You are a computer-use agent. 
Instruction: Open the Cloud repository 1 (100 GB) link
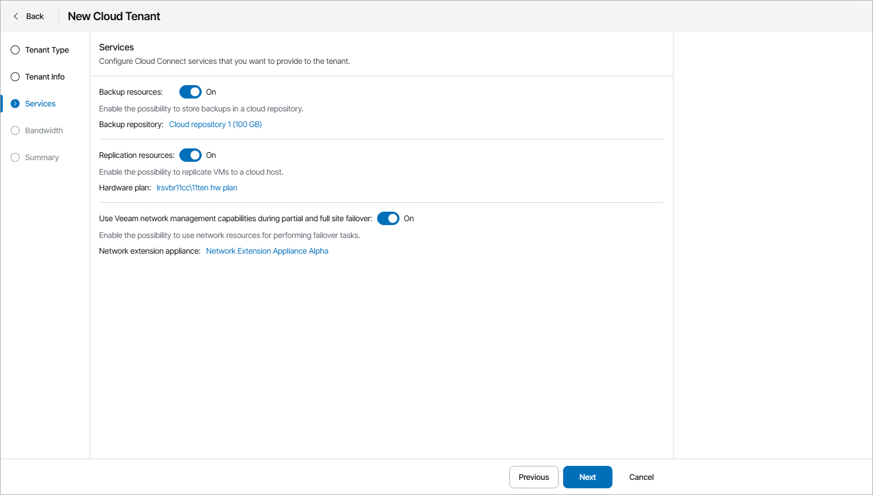[x=215, y=124]
